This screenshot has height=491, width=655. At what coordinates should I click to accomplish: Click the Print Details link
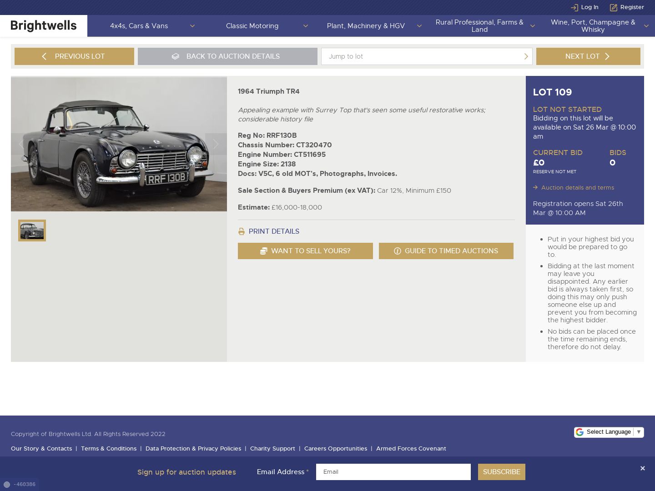274,231
